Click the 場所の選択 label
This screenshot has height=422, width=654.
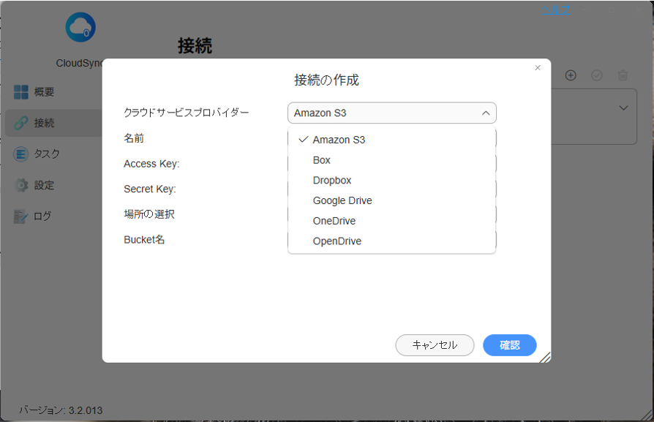click(x=149, y=214)
